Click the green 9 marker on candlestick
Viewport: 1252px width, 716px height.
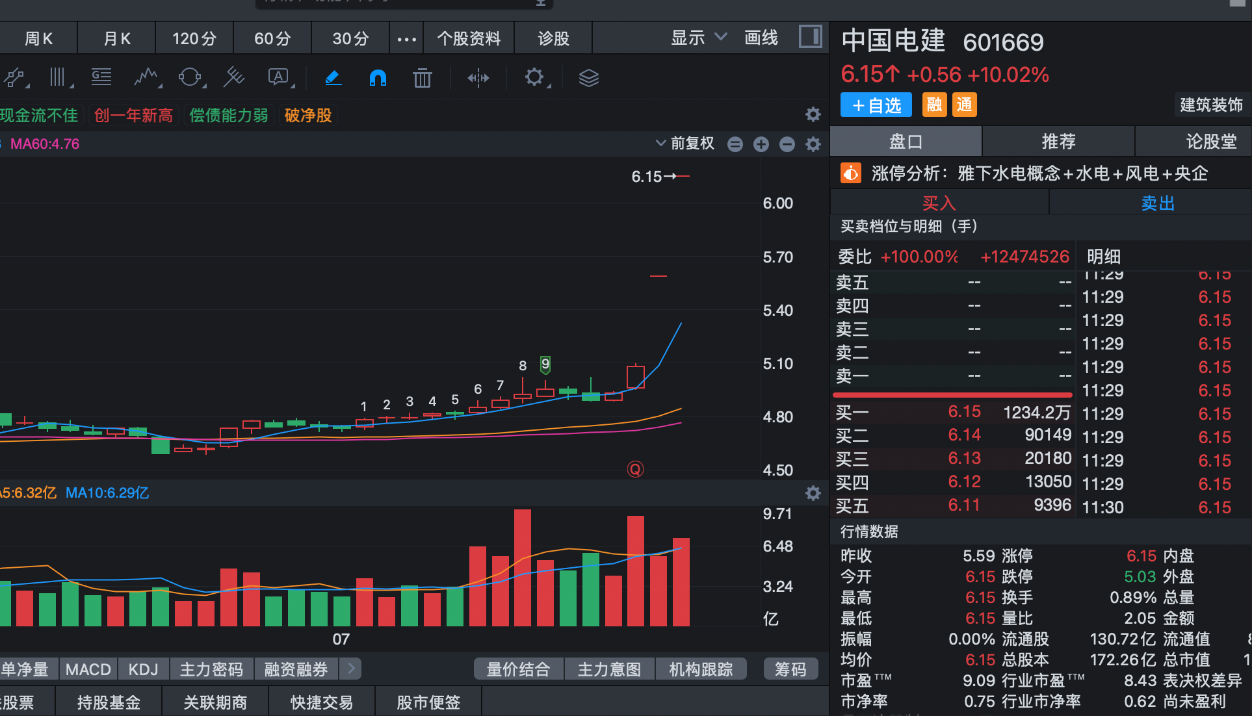click(x=545, y=364)
